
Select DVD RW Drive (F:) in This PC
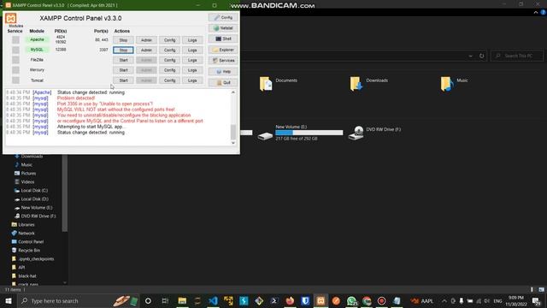click(x=374, y=133)
